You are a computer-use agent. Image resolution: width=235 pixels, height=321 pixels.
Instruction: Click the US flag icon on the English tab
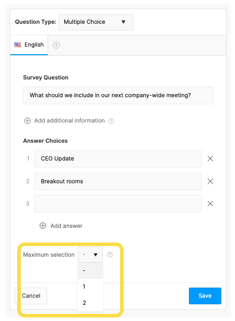coord(17,45)
